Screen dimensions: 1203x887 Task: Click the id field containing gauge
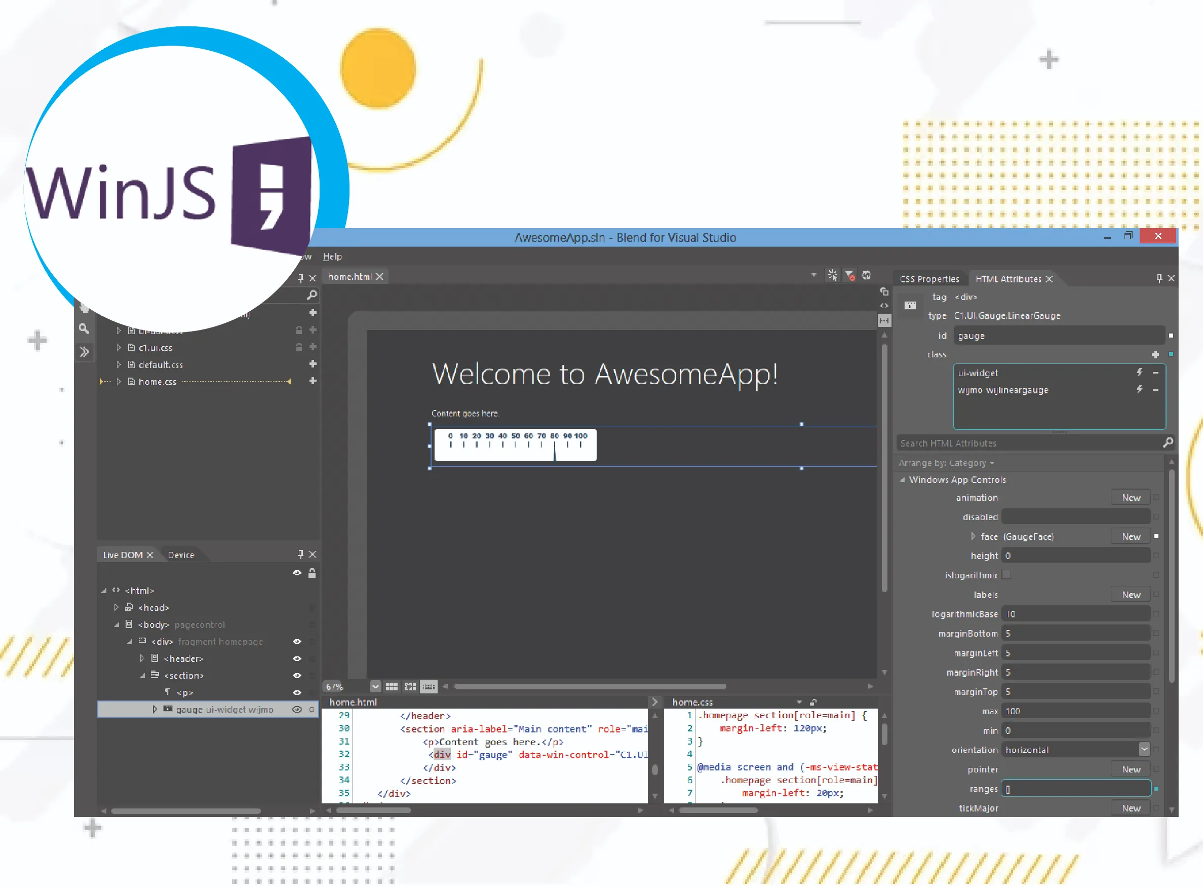1059,336
